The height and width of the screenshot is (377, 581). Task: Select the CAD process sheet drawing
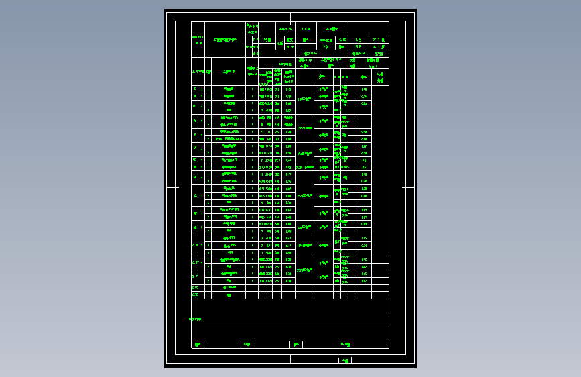pos(291,188)
